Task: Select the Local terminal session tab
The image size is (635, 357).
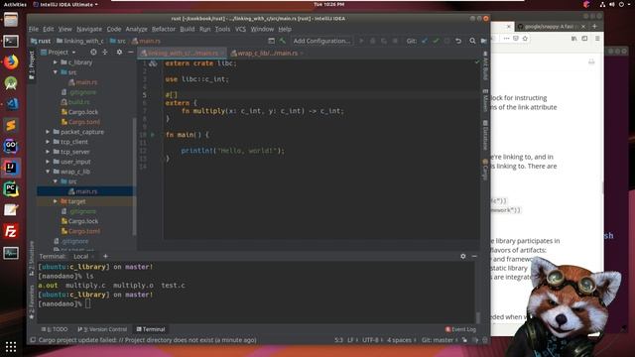Action: 81,256
